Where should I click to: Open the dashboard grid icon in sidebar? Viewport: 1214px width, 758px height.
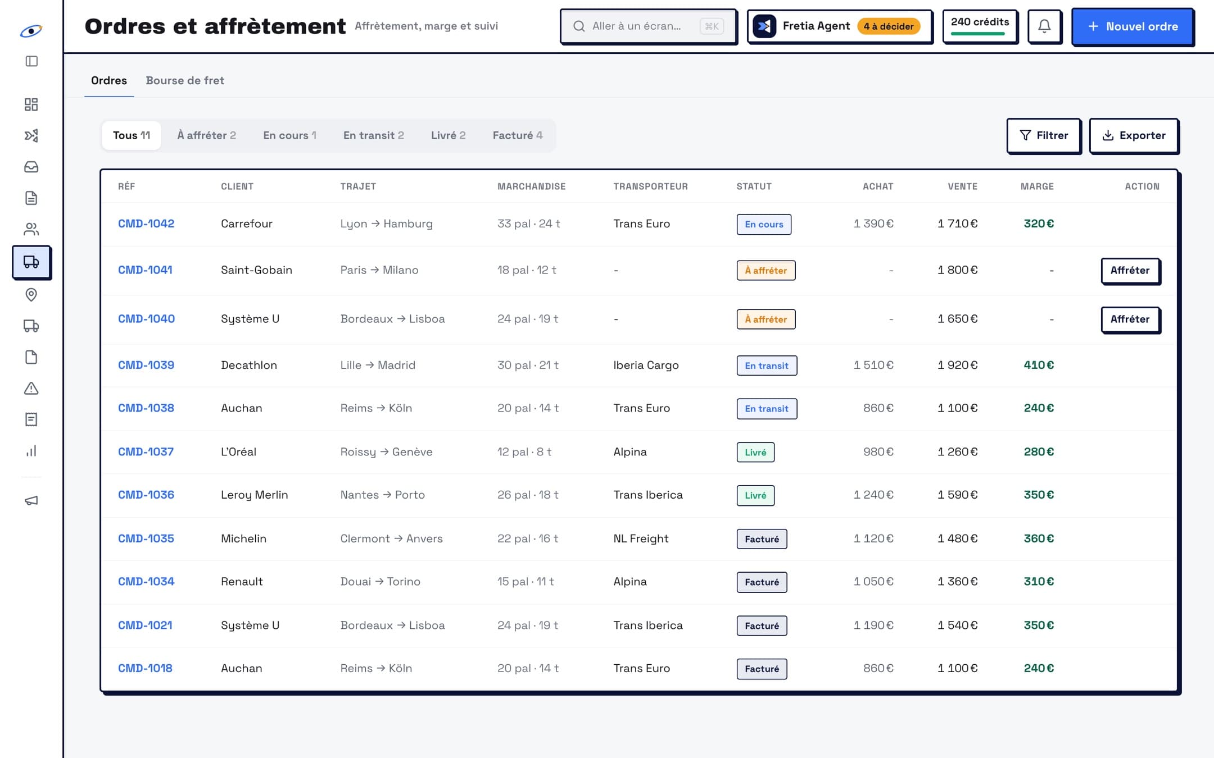pyautogui.click(x=31, y=104)
